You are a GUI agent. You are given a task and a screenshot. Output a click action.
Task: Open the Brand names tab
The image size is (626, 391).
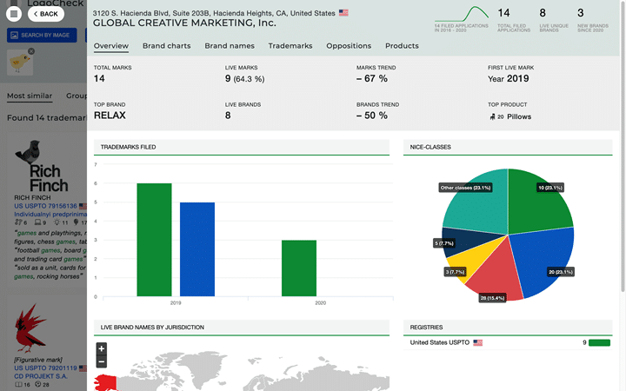tap(230, 46)
